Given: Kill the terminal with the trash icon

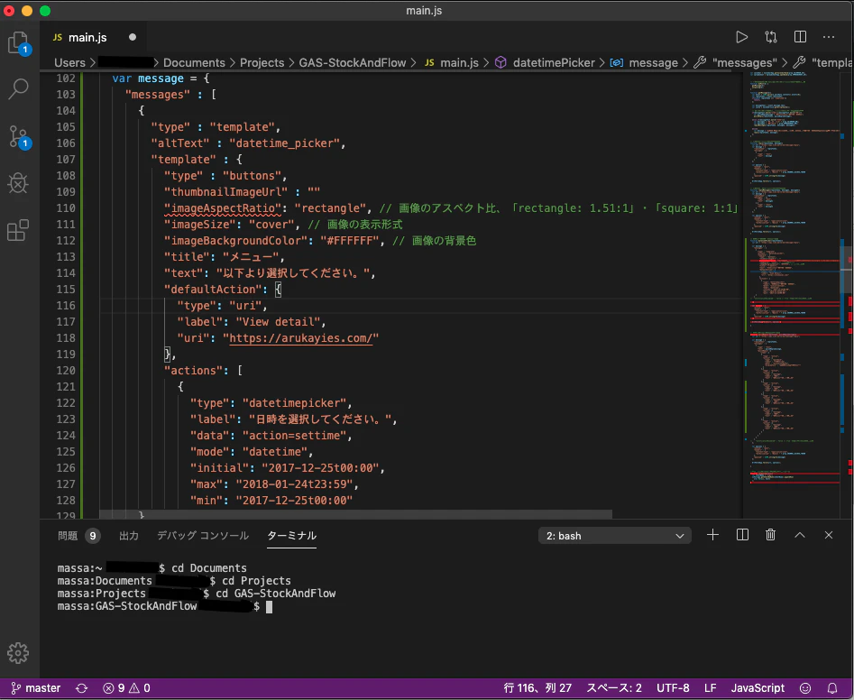Looking at the screenshot, I should [x=771, y=535].
